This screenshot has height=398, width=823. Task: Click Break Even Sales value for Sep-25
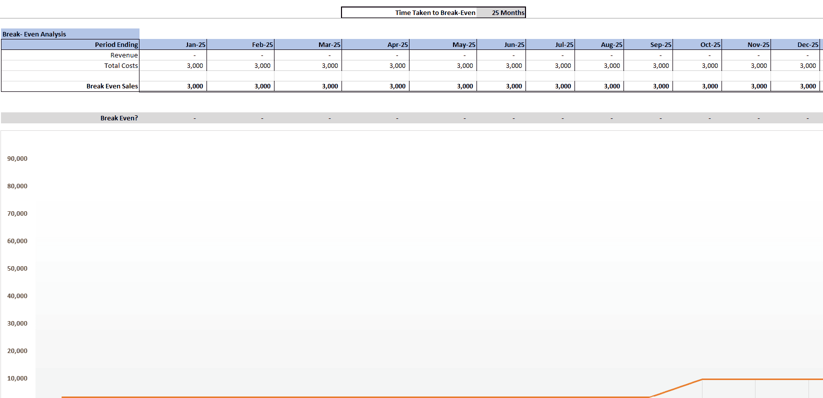[648, 86]
